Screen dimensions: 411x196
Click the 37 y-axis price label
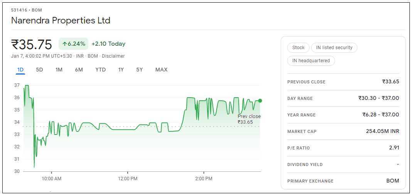(17, 85)
